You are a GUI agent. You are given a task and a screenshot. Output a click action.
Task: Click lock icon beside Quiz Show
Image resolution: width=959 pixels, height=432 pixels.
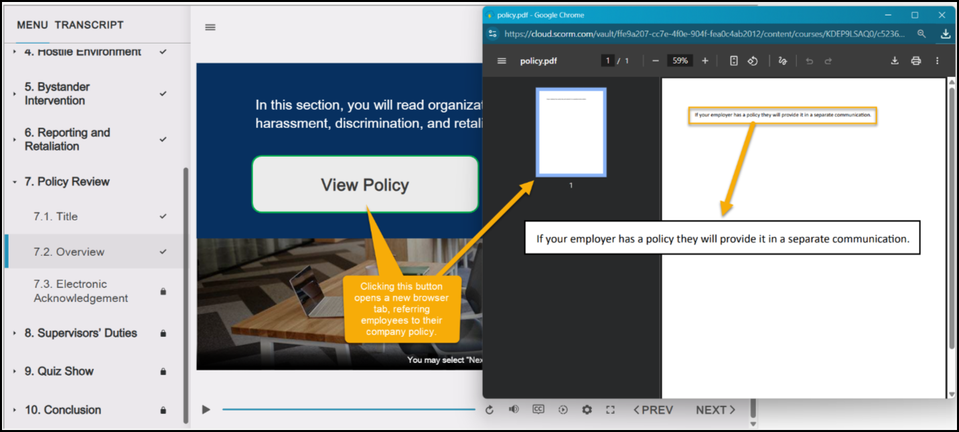point(163,371)
